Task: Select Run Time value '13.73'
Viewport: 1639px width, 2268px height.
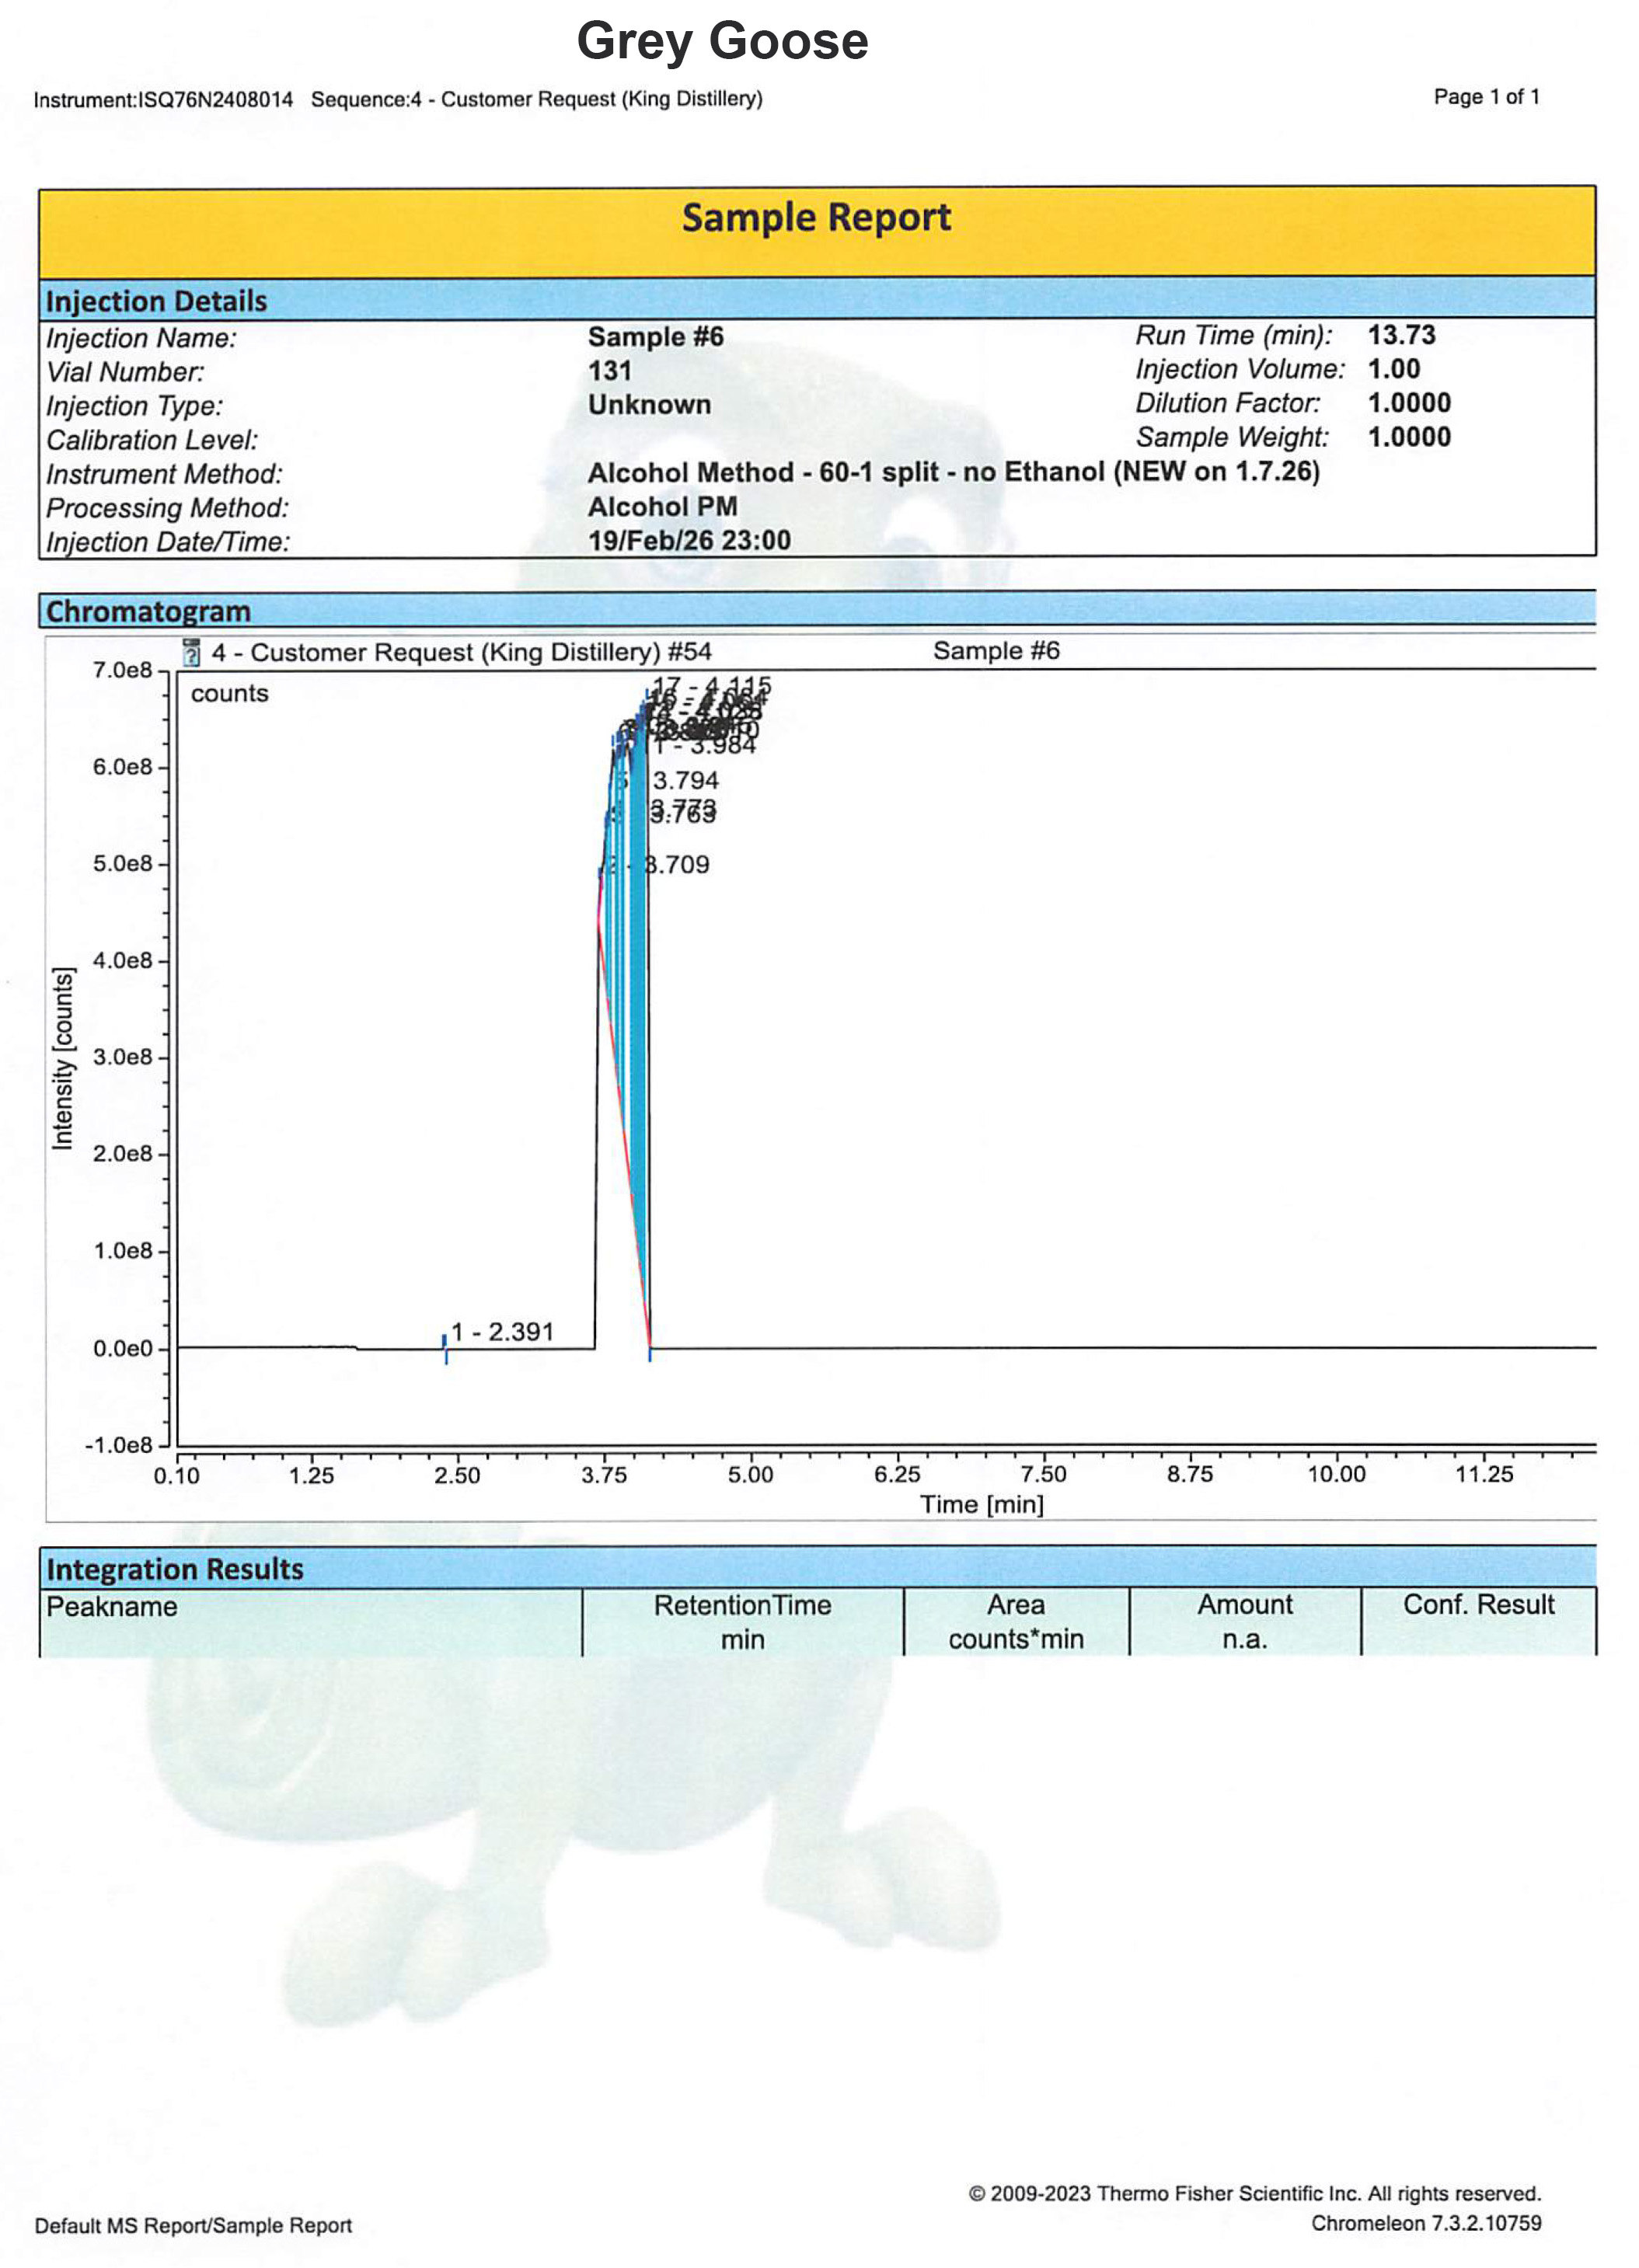Action: (x=1401, y=335)
